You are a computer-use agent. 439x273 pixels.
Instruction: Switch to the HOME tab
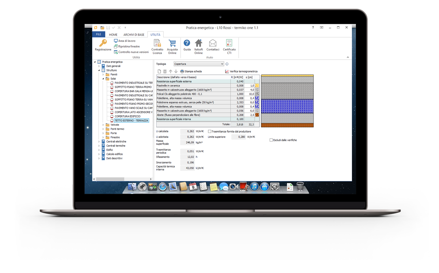coord(113,35)
